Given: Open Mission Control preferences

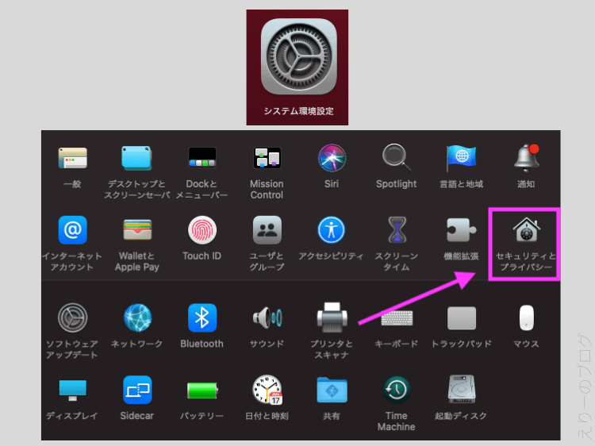Looking at the screenshot, I should tap(267, 158).
